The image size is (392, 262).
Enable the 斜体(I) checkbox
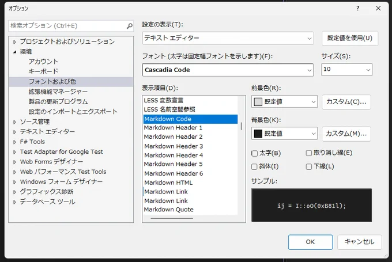pos(254,166)
